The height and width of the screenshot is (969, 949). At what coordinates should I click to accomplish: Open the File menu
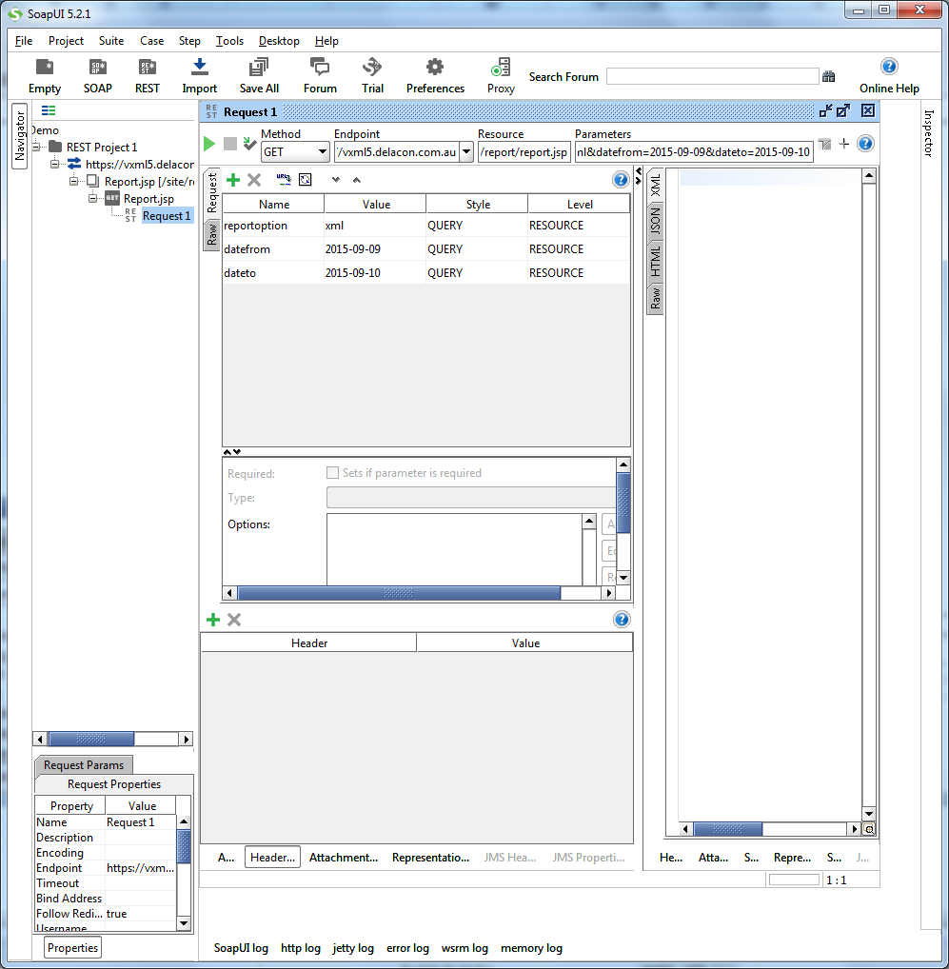[x=24, y=41]
